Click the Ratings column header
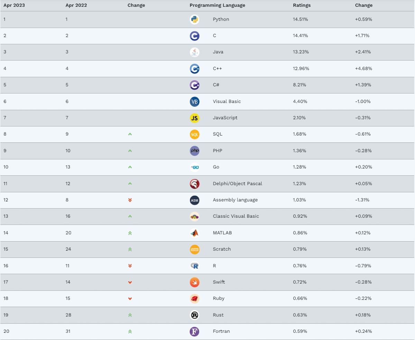Image resolution: width=415 pixels, height=340 pixels. click(302, 5)
